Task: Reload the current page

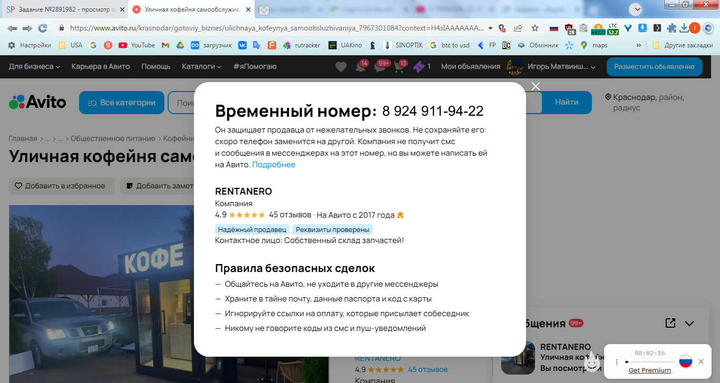Action: pos(43,28)
